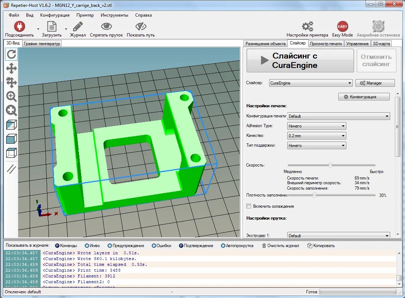The width and height of the screenshot is (405, 298).
Task: Switch to isometric view cube icon
Action: point(11,125)
